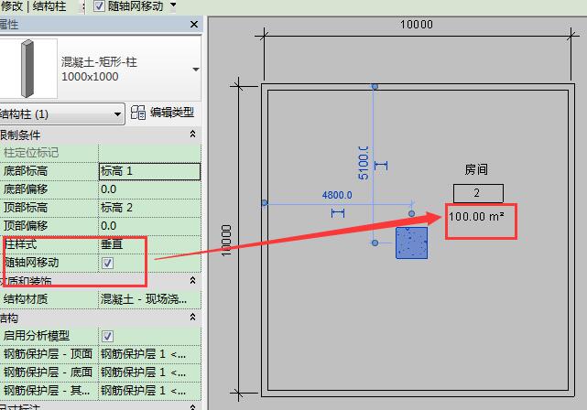587x410 pixels.
Task: Click the 柱样式 value 垂直
Action: (149, 244)
